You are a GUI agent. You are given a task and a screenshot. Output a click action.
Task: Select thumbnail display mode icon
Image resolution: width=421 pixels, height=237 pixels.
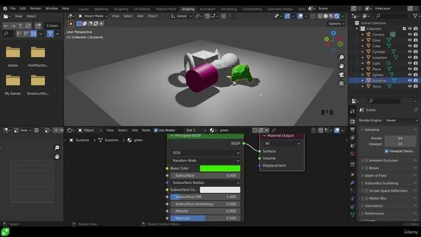[x=34, y=34]
